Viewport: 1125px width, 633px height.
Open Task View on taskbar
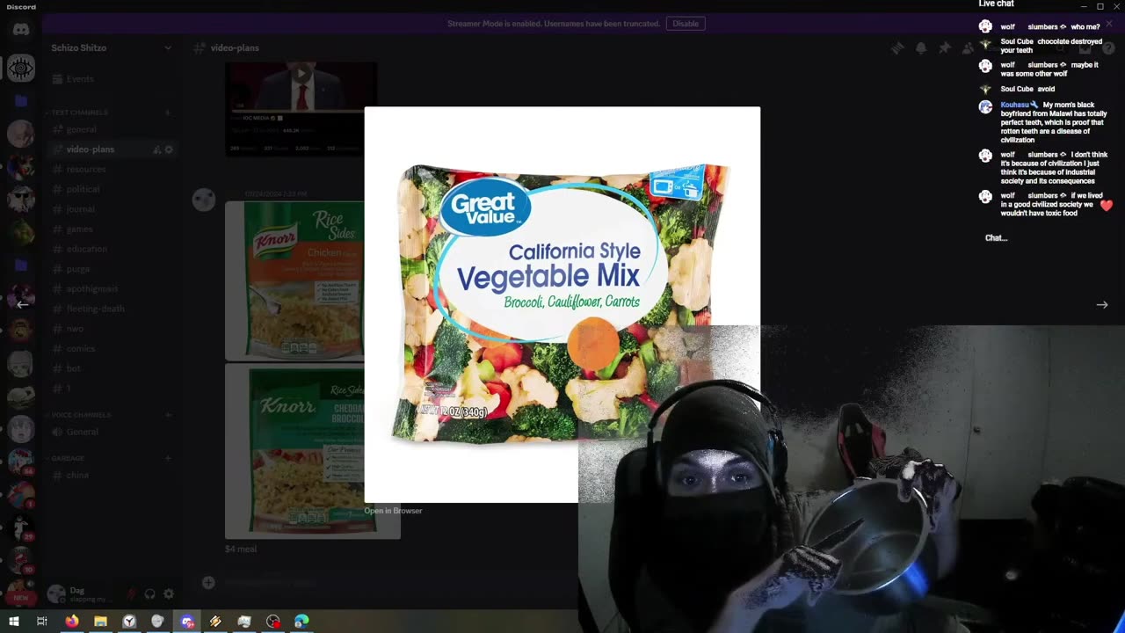(x=42, y=621)
